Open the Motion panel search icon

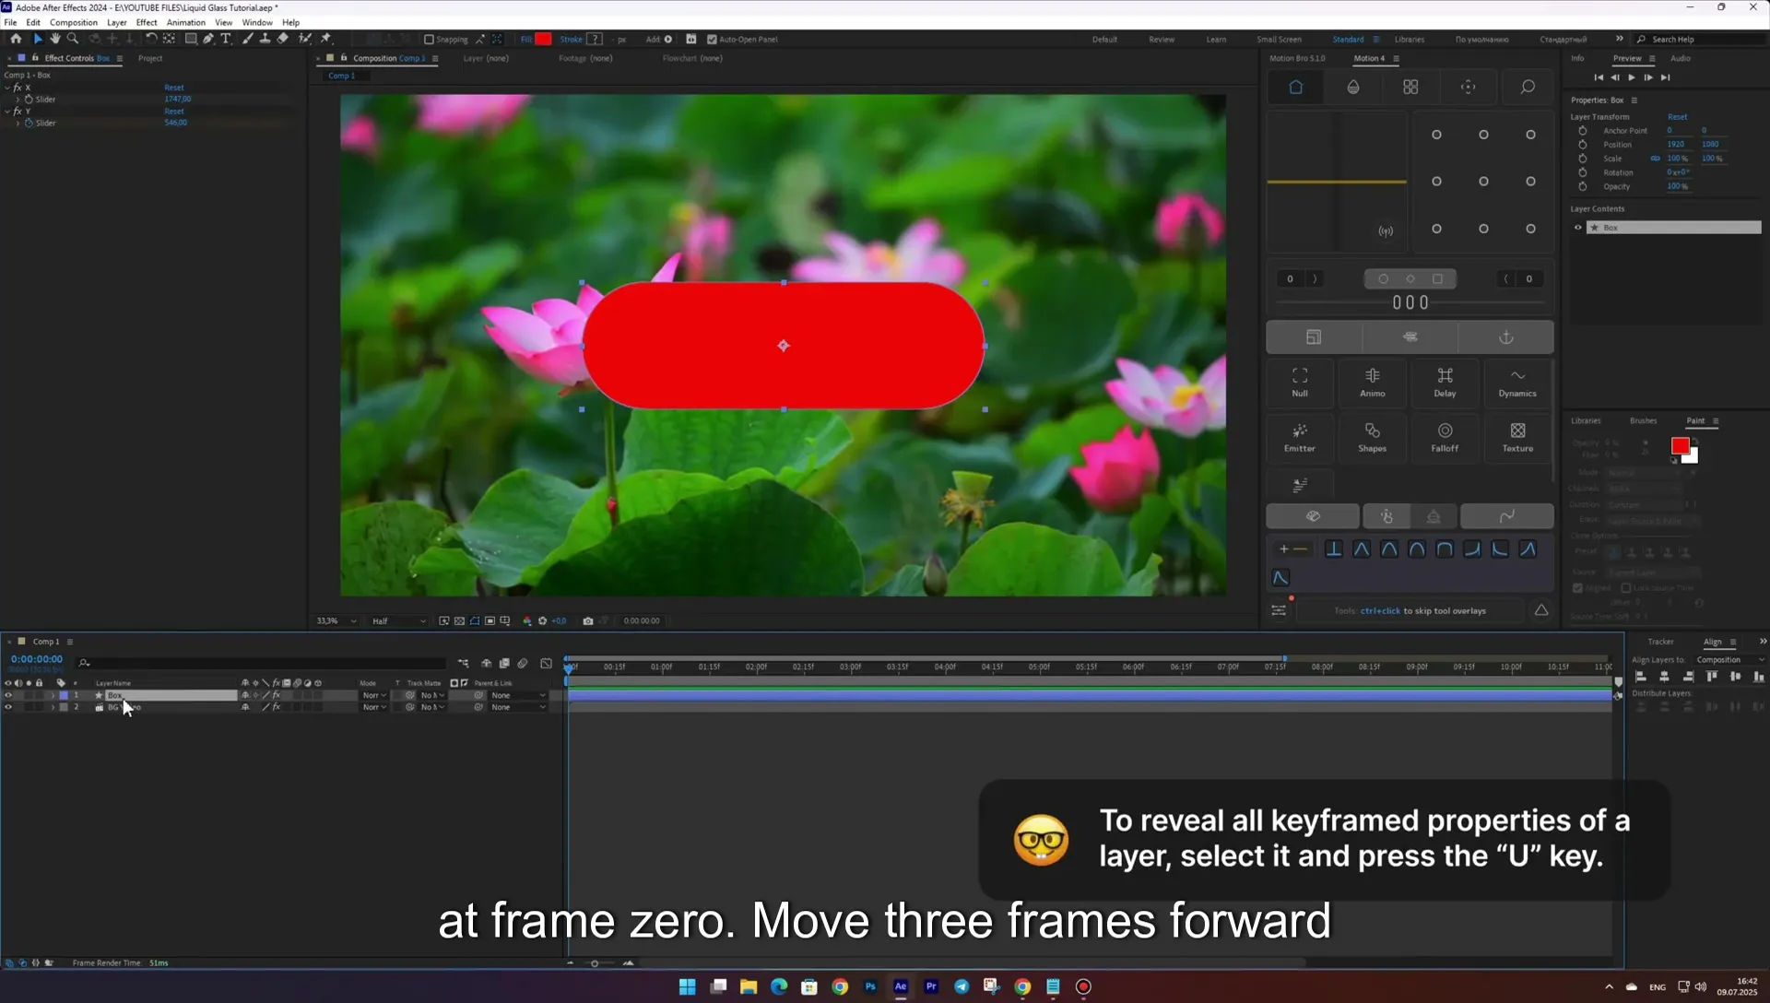[x=1528, y=87]
